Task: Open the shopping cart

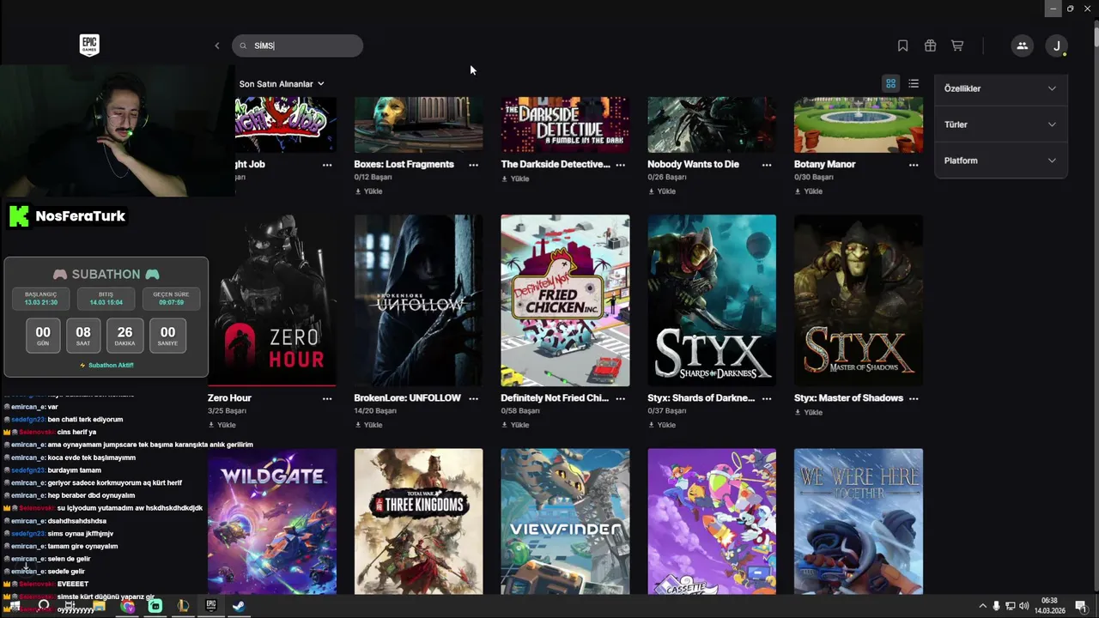Action: [957, 45]
